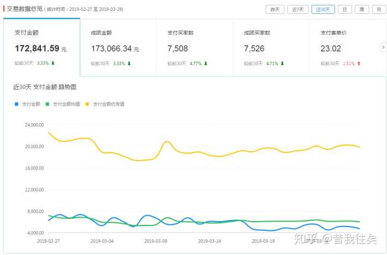Image resolution: width=387 pixels, height=255 pixels.
Task: Select the 近30天 date range button
Action: [322, 9]
